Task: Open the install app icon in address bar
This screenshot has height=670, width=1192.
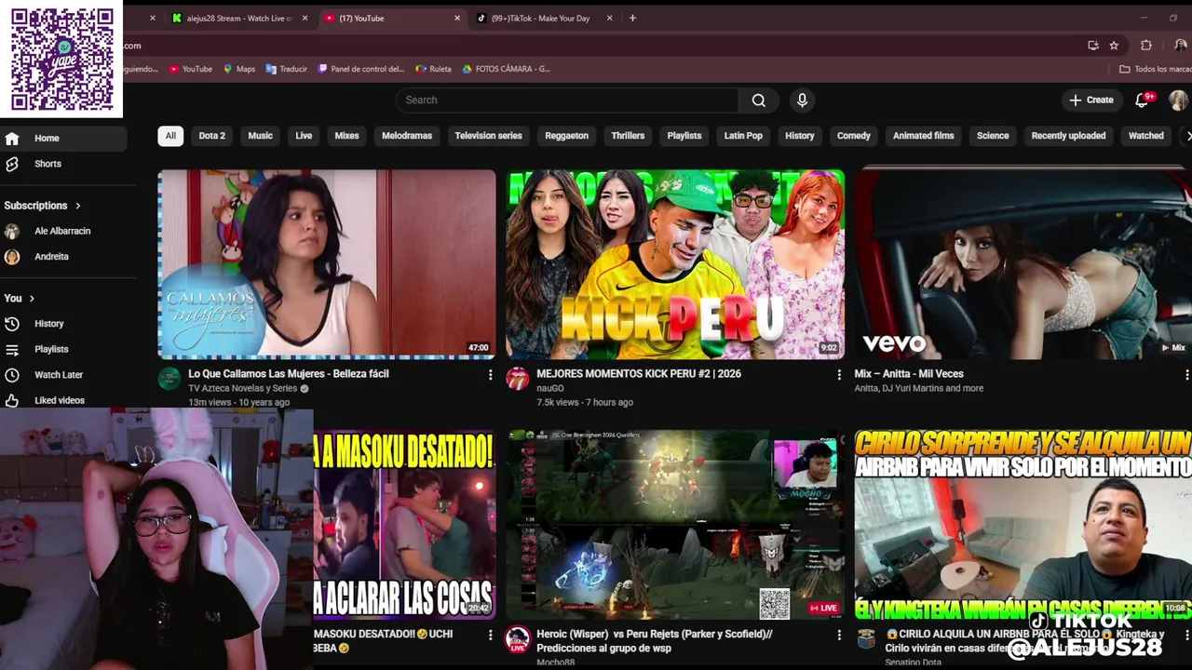Action: coord(1093,46)
